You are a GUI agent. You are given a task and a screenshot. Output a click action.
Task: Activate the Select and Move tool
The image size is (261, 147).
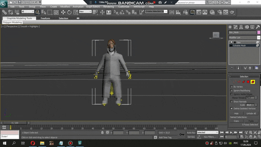(63, 12)
